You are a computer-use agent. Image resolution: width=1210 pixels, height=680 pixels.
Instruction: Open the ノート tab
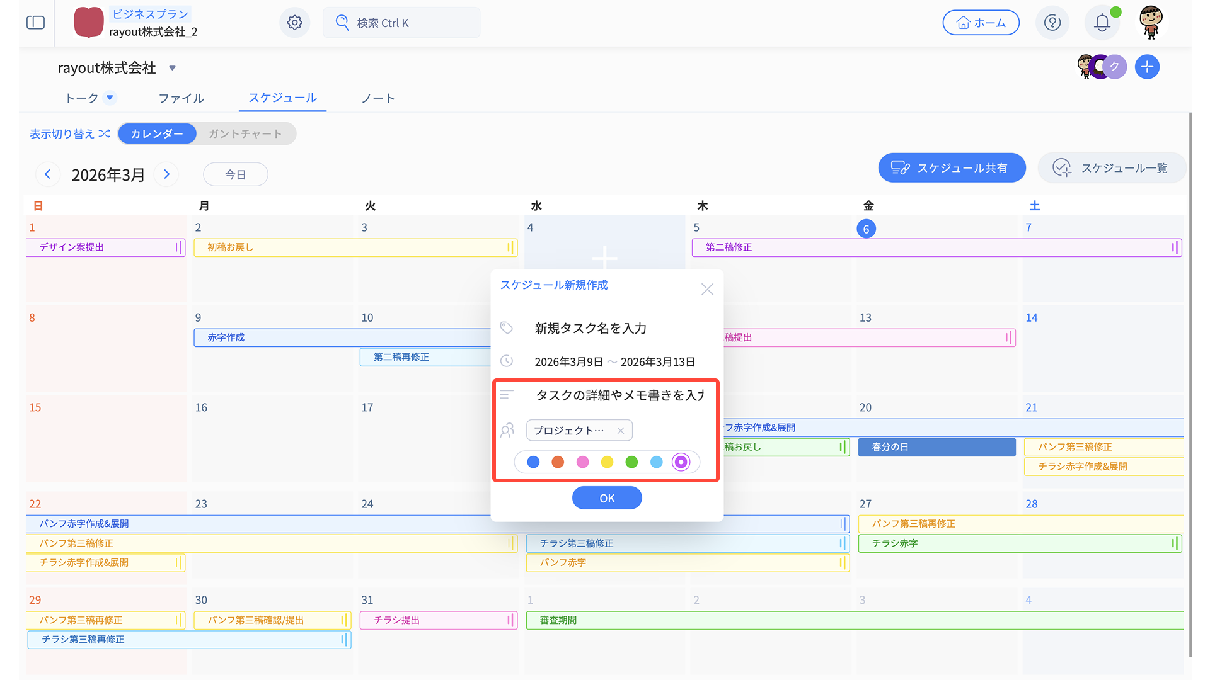pyautogui.click(x=378, y=98)
